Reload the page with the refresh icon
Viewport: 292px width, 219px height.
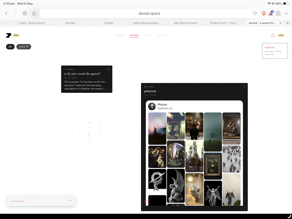(255, 13)
